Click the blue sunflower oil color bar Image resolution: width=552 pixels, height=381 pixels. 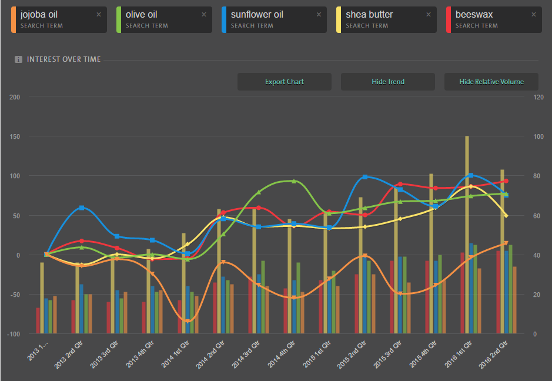click(x=224, y=19)
